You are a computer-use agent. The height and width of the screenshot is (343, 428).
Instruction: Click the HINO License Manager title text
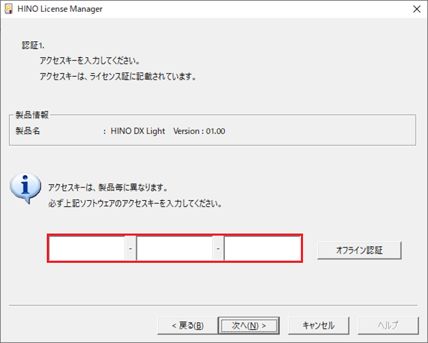coord(60,9)
